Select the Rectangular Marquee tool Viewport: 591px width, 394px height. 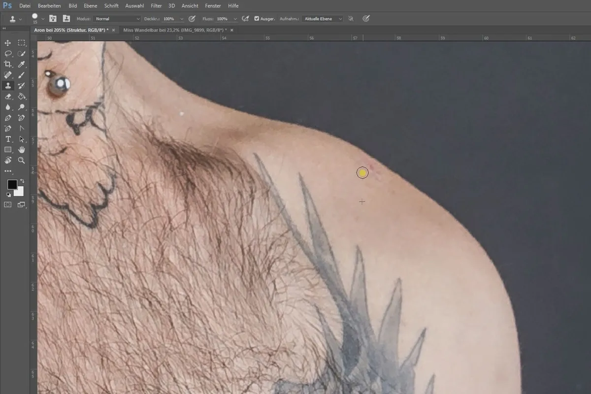tap(22, 43)
